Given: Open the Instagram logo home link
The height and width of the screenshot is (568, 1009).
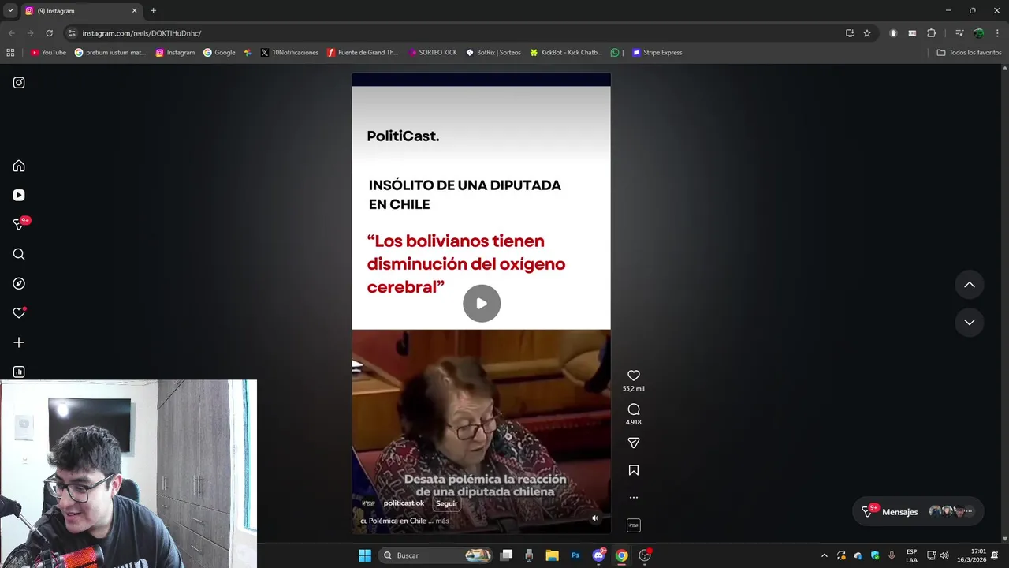Looking at the screenshot, I should point(19,83).
